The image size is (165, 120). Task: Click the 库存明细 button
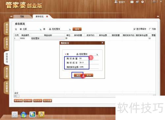point(18,101)
